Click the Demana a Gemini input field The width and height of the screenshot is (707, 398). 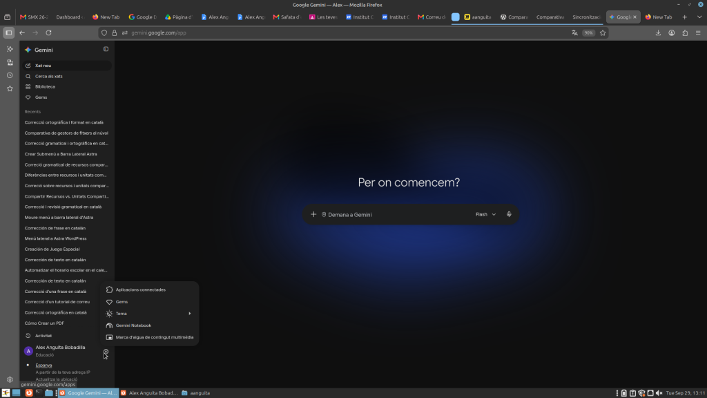point(397,215)
